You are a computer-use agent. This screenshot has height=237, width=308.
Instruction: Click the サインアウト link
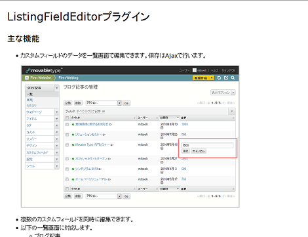(x=228, y=70)
